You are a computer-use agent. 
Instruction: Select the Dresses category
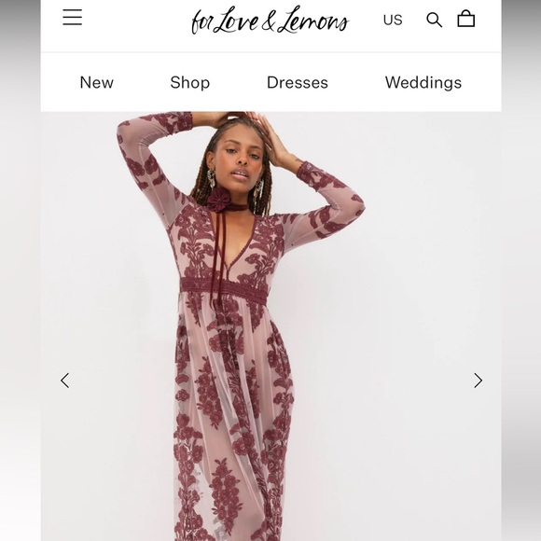(x=298, y=82)
